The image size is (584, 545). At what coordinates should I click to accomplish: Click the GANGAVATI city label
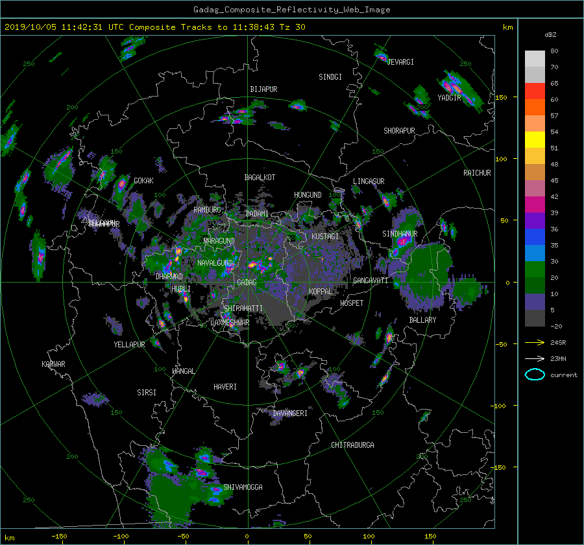(x=371, y=281)
